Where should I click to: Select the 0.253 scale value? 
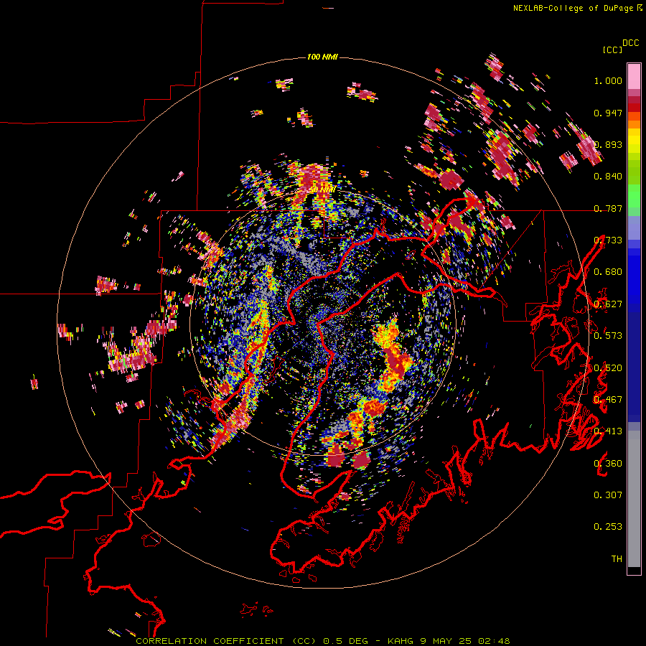tap(608, 527)
